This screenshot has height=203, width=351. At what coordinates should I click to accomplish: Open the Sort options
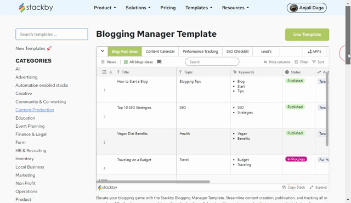[x=318, y=62]
